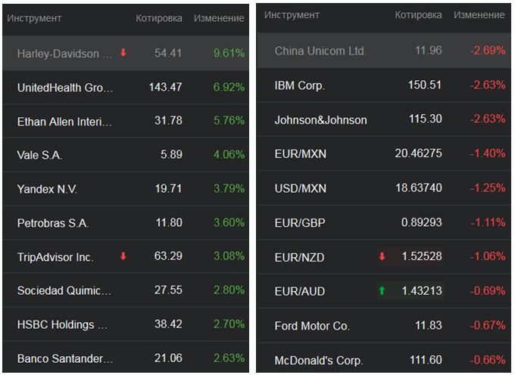Click red down arrow beside Harley-Davidson
The image size is (515, 378).
point(123,53)
